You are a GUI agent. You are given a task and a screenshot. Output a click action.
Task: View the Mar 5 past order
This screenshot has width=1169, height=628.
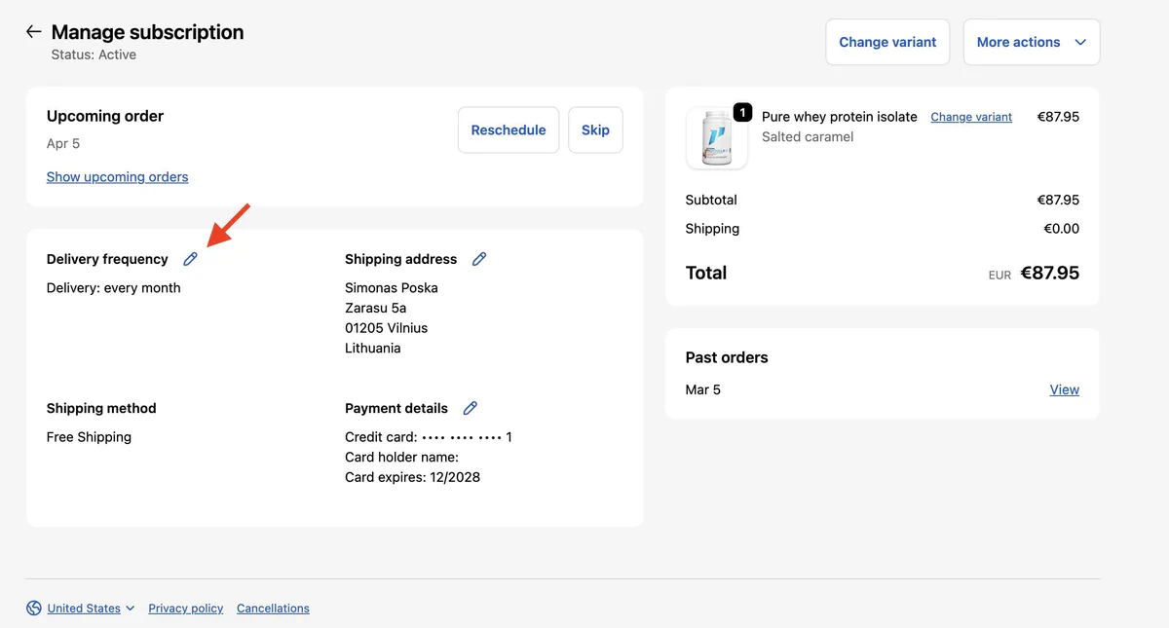1065,389
